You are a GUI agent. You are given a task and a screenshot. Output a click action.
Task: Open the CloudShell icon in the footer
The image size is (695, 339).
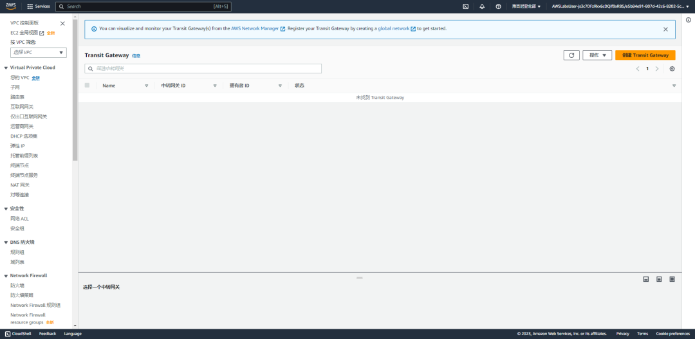pos(8,334)
